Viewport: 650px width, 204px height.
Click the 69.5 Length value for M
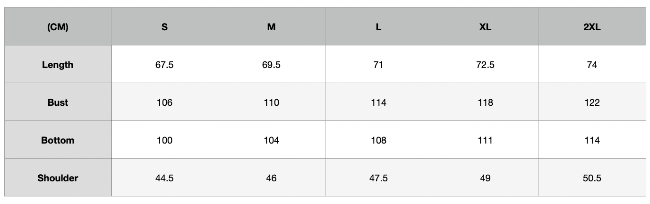pyautogui.click(x=271, y=65)
